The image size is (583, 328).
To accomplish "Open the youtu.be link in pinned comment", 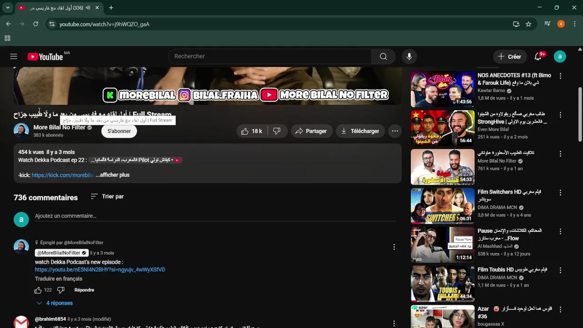I will [100, 270].
